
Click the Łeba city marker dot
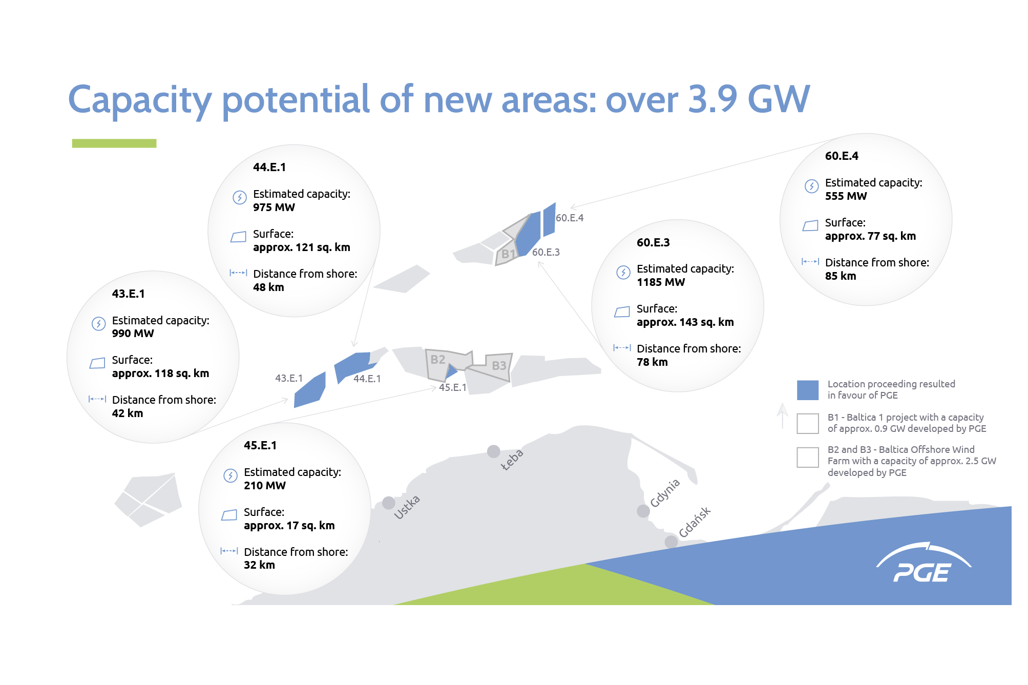pos(494,451)
